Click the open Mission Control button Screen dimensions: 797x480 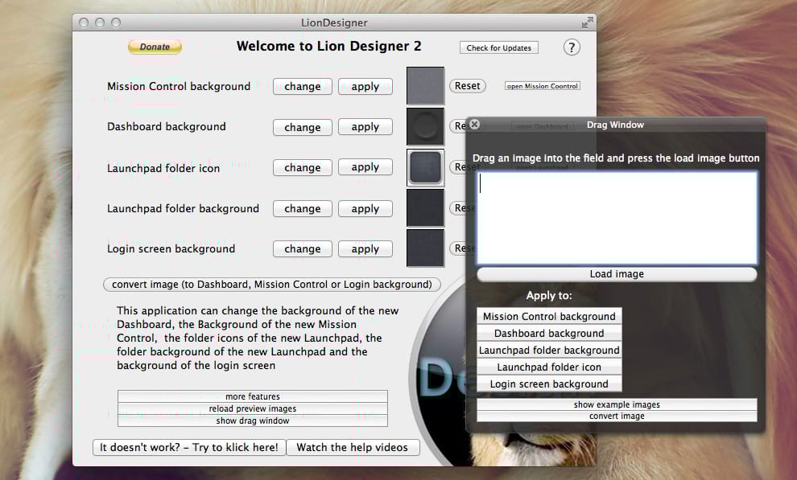coord(543,86)
